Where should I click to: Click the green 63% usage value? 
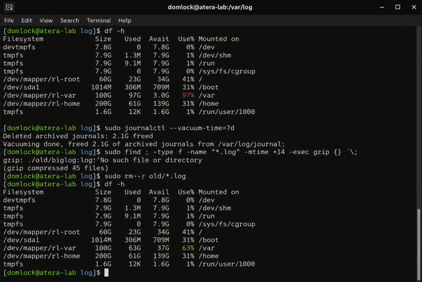[188, 248]
